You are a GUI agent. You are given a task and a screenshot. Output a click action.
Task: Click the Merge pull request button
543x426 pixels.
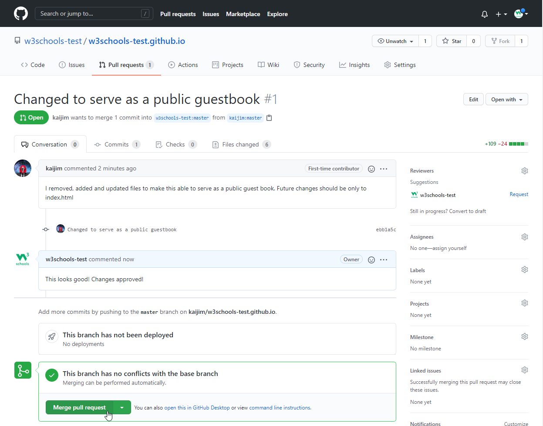[x=79, y=408]
